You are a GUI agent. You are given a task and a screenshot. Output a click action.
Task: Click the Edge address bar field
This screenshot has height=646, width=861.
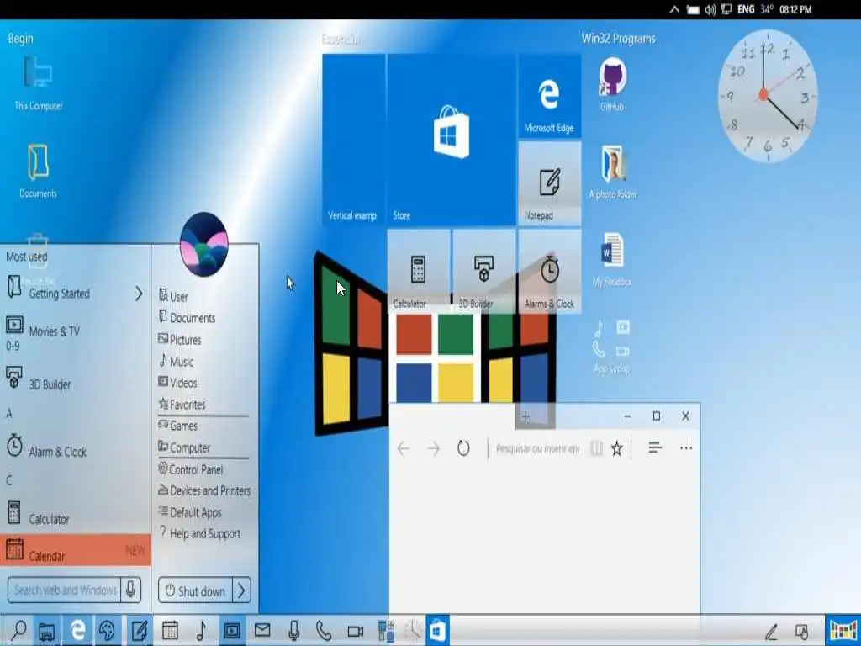click(x=537, y=449)
